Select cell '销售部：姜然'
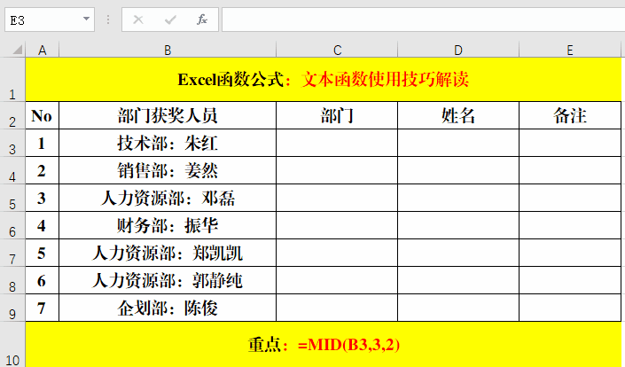 coord(168,170)
